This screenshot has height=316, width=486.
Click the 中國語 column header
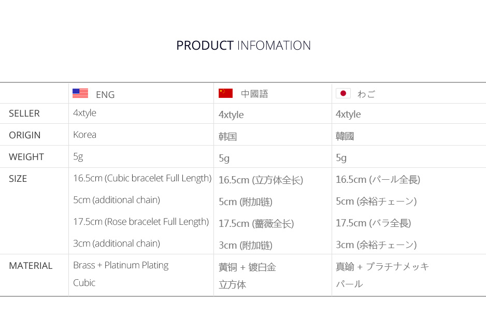tap(254, 94)
